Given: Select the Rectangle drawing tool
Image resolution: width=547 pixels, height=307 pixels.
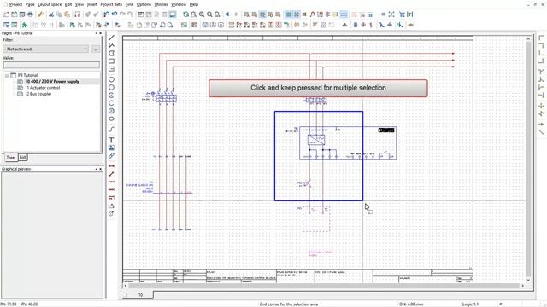Looking at the screenshot, I should [x=112, y=61].
